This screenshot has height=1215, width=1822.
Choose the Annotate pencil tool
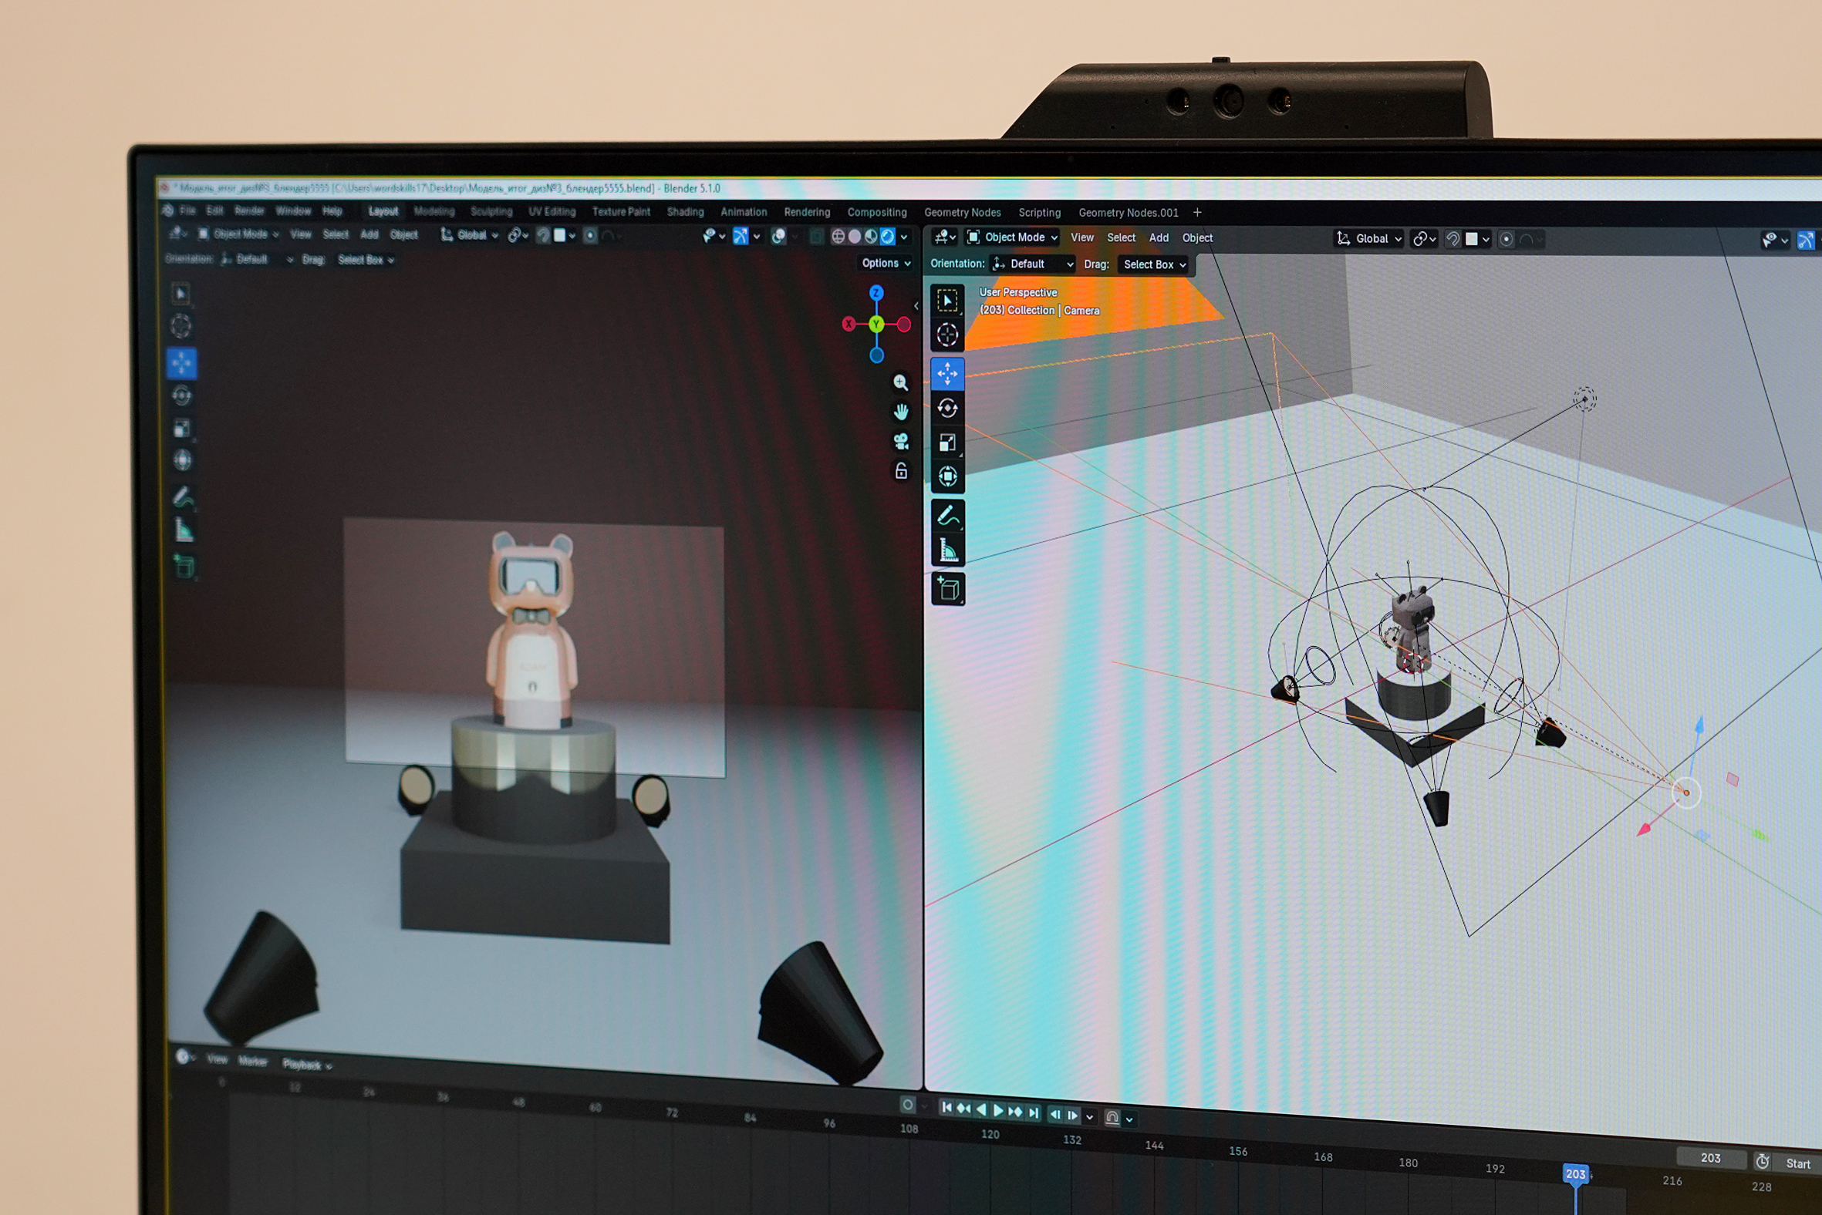(x=947, y=515)
